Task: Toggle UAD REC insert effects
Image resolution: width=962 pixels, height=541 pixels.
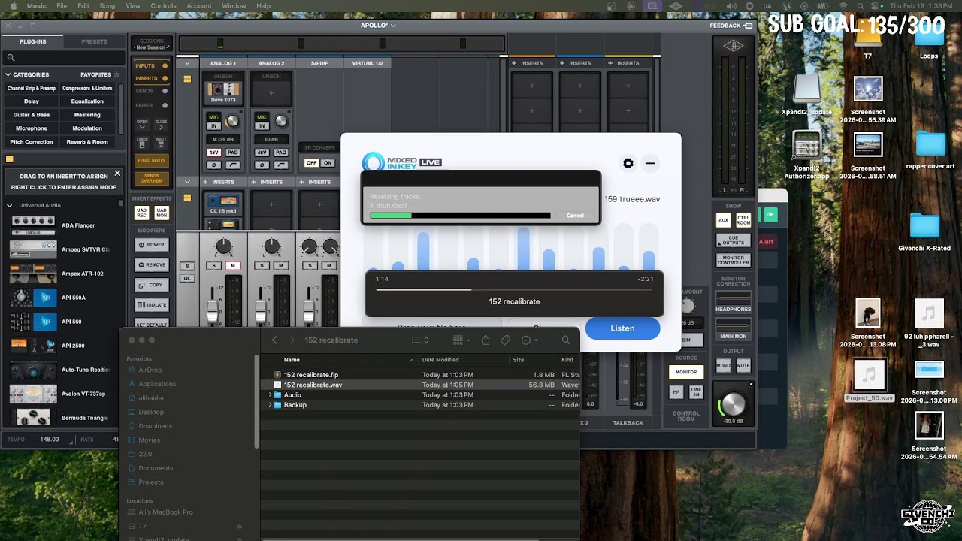Action: tap(141, 213)
